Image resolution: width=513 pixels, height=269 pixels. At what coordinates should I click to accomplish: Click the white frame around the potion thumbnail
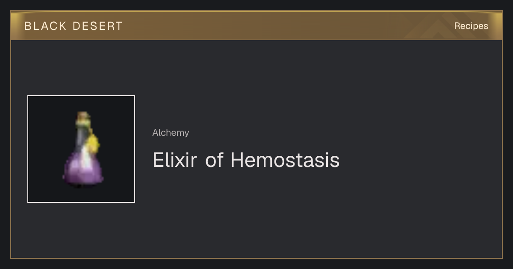point(81,96)
